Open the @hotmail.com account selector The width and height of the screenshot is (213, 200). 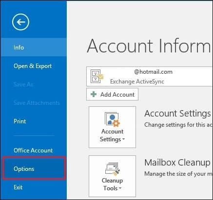150,76
